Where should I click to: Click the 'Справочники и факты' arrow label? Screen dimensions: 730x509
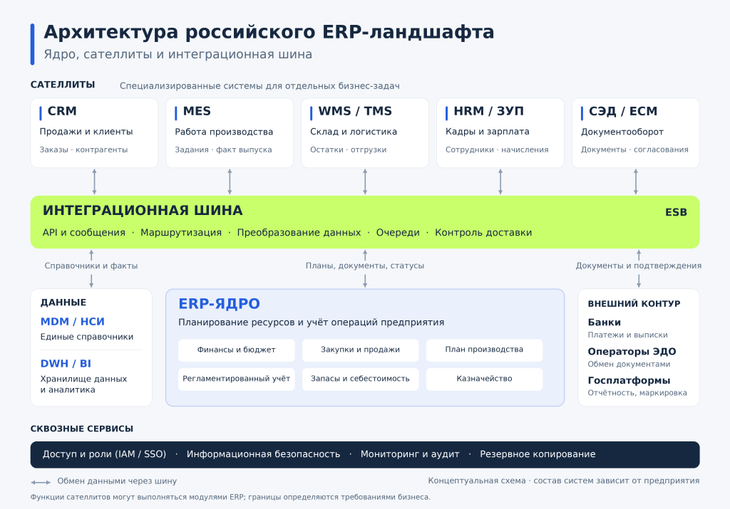tap(91, 266)
